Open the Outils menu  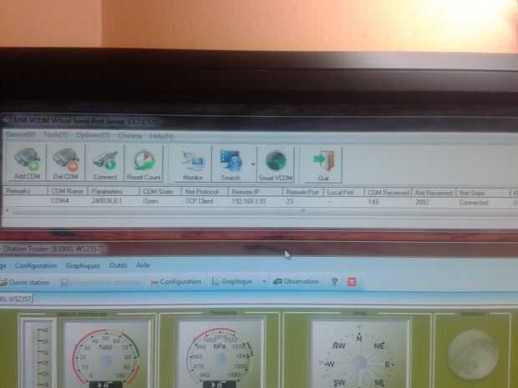coord(118,265)
